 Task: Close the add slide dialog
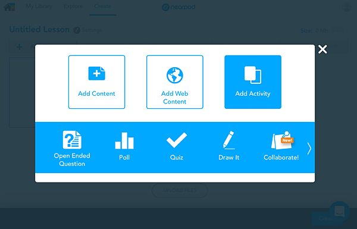pos(322,49)
